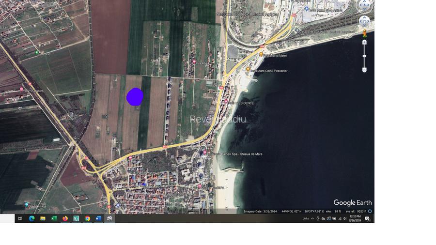This screenshot has height=245, width=436.
Task: Click the Task View taskbar button
Action: 20,218
